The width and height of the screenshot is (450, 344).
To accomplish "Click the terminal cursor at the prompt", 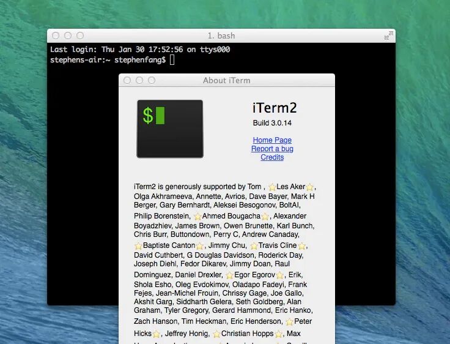I will point(172,60).
